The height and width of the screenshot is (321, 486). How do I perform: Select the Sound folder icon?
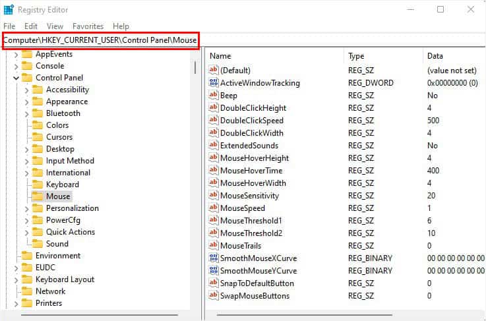[x=38, y=244]
